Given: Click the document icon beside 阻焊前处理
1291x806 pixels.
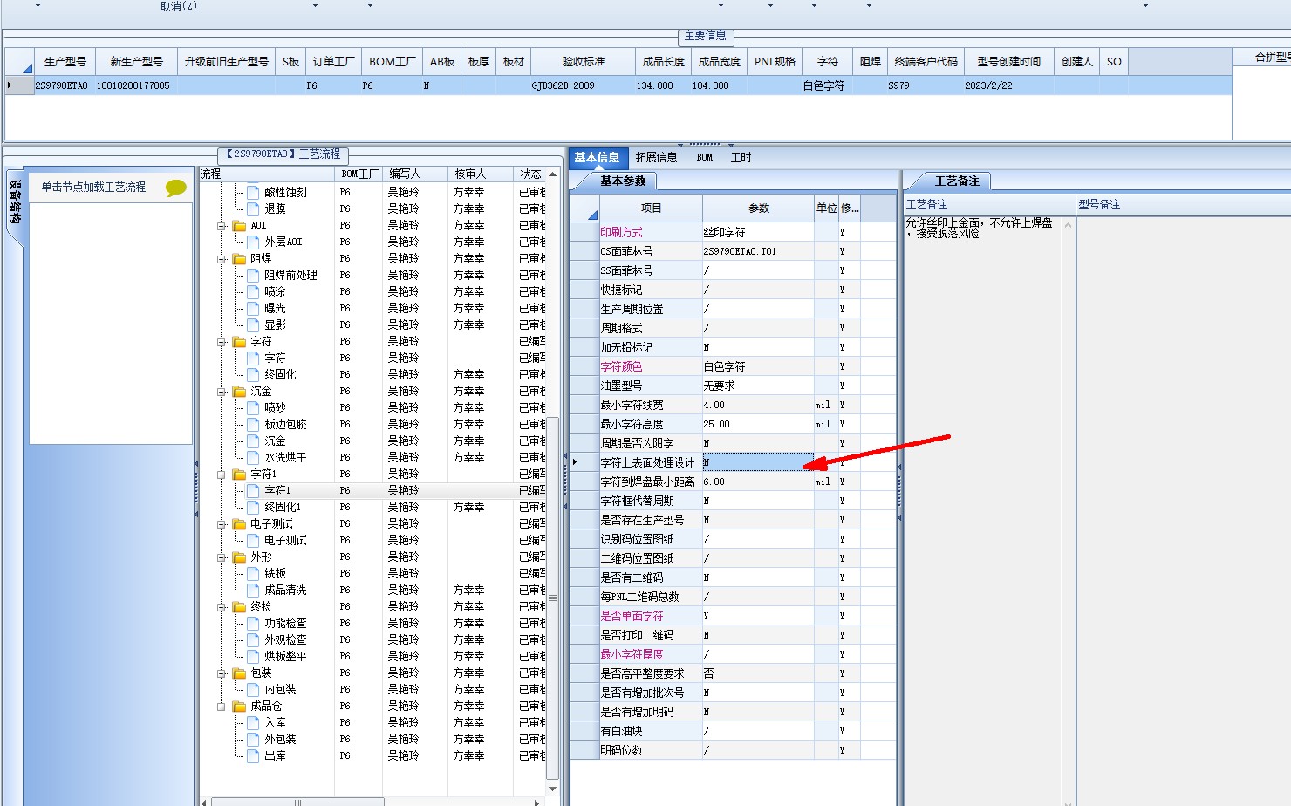Looking at the screenshot, I should click(253, 275).
